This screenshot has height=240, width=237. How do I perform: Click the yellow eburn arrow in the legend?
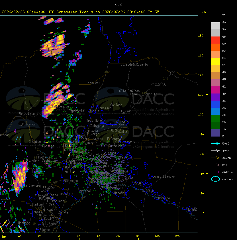(x=215, y=158)
